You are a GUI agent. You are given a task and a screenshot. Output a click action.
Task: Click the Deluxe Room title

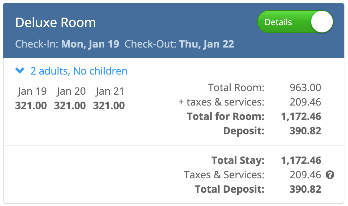tap(56, 23)
